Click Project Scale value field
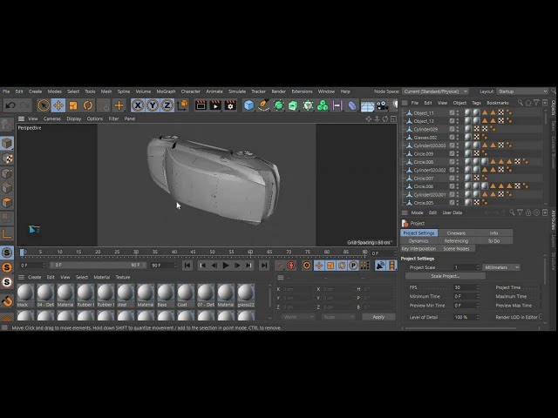 [466, 267]
